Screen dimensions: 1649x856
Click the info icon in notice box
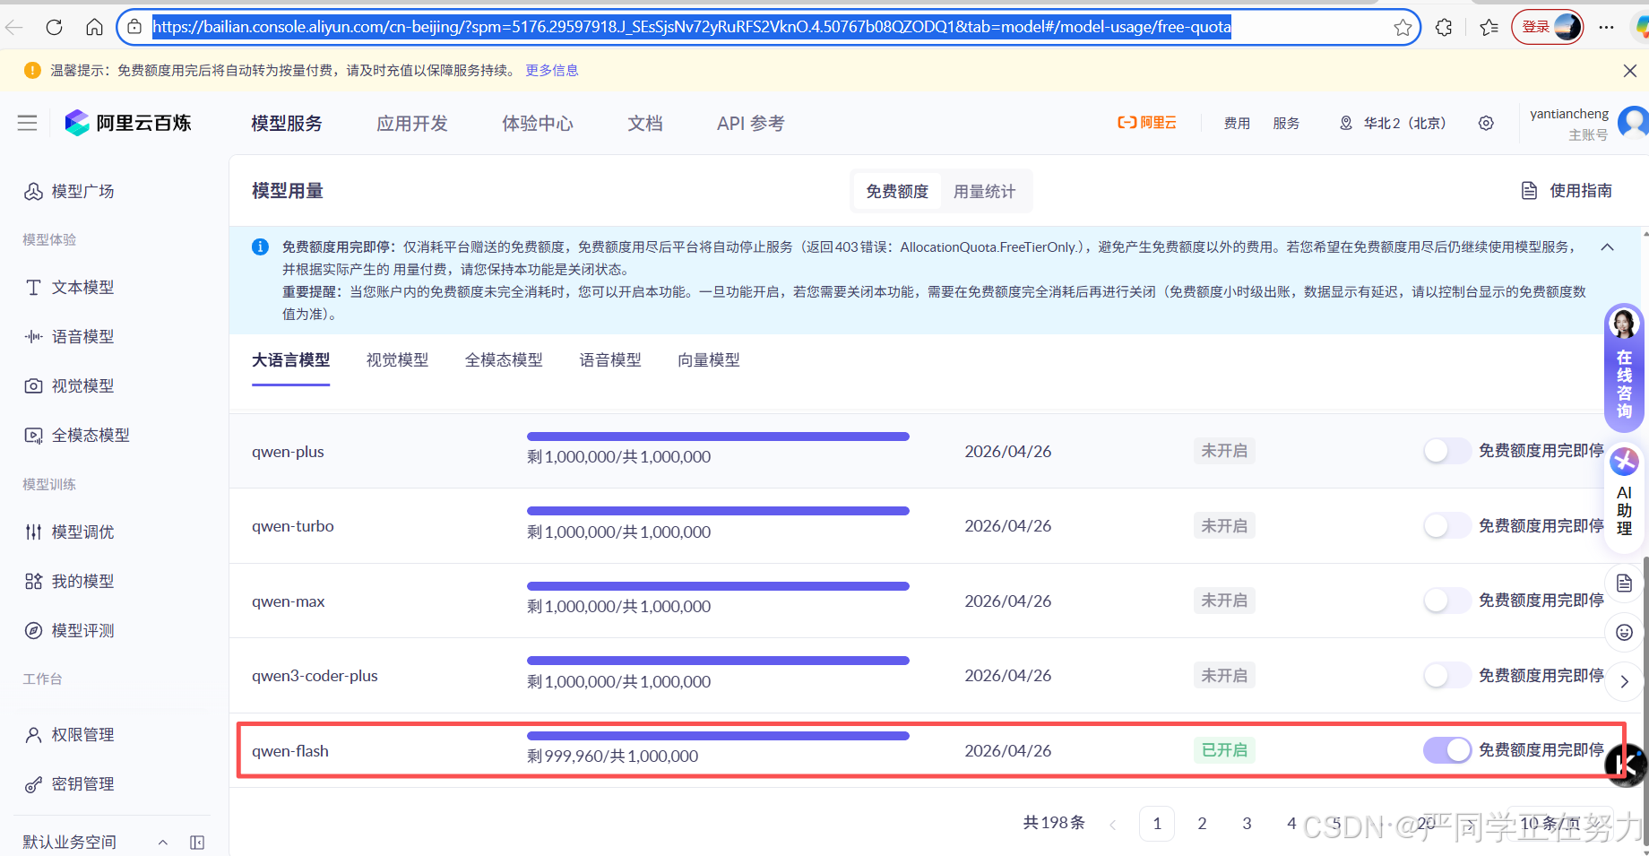(260, 246)
